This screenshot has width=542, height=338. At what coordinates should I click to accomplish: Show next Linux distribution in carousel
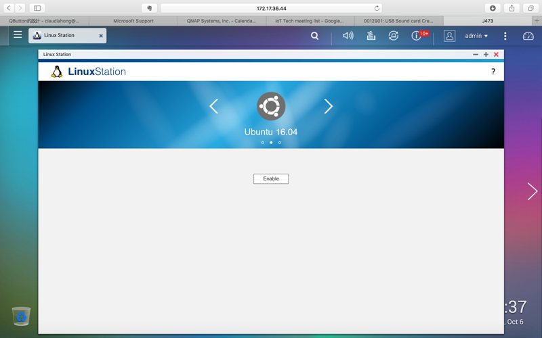pyautogui.click(x=328, y=106)
